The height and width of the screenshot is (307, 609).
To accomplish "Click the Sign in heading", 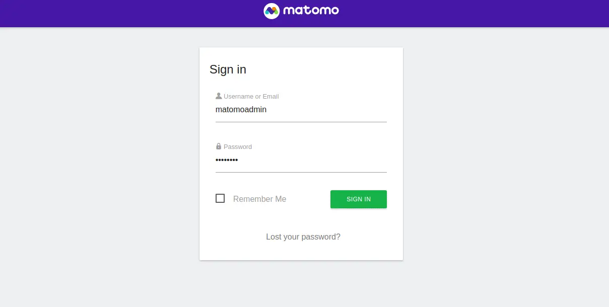I will pos(228,69).
